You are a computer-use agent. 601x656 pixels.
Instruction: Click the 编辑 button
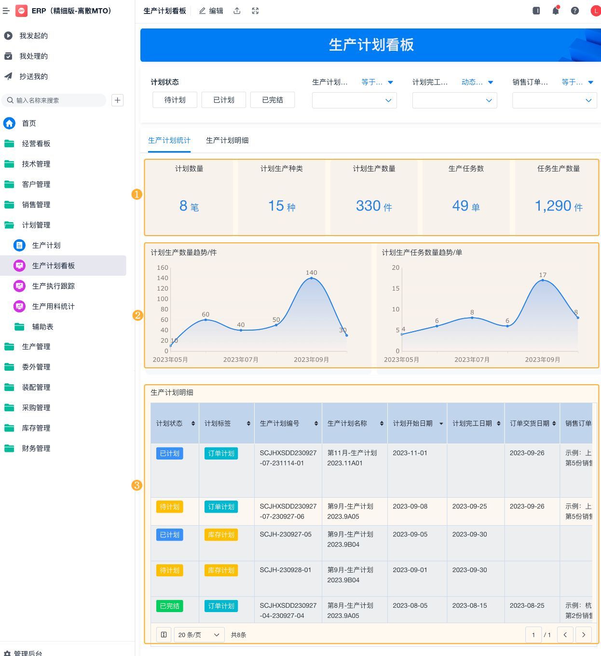pos(211,11)
